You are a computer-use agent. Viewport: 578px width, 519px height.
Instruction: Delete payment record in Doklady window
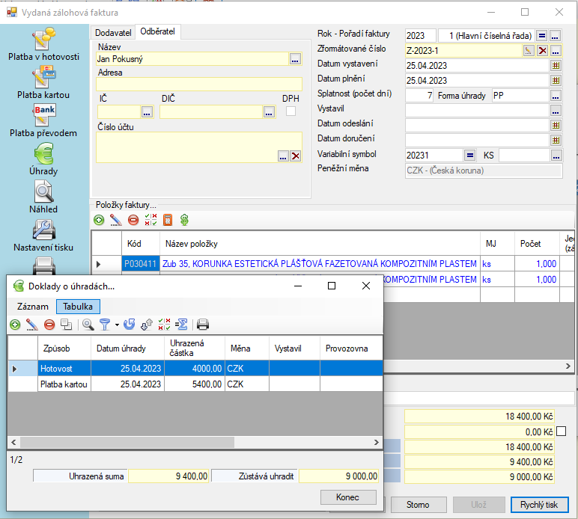(49, 325)
